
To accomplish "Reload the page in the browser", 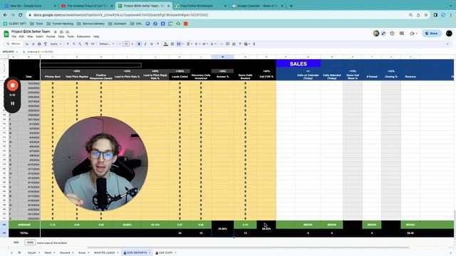I will [21, 15].
